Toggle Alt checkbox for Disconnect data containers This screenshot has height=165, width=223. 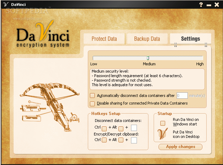pyautogui.click(x=121, y=129)
